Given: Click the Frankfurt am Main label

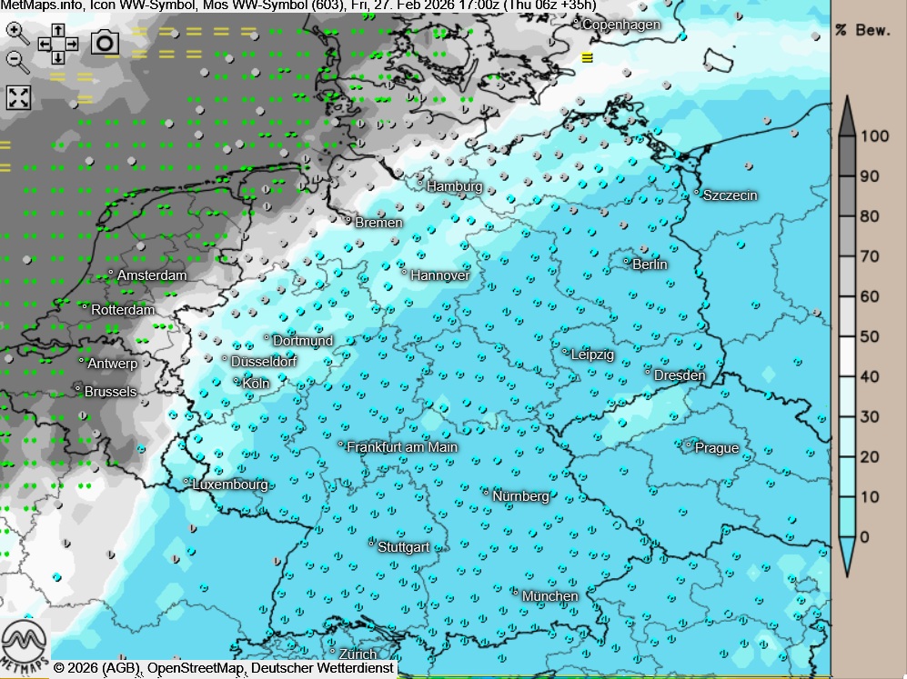Looking at the screenshot, I should (402, 447).
